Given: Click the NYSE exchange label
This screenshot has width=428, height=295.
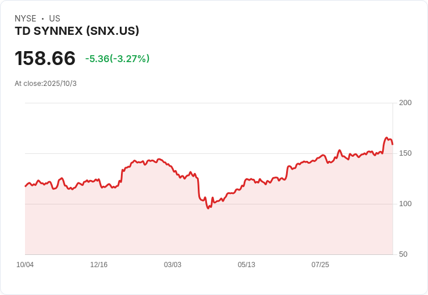Looking at the screenshot, I should pyautogui.click(x=26, y=19).
